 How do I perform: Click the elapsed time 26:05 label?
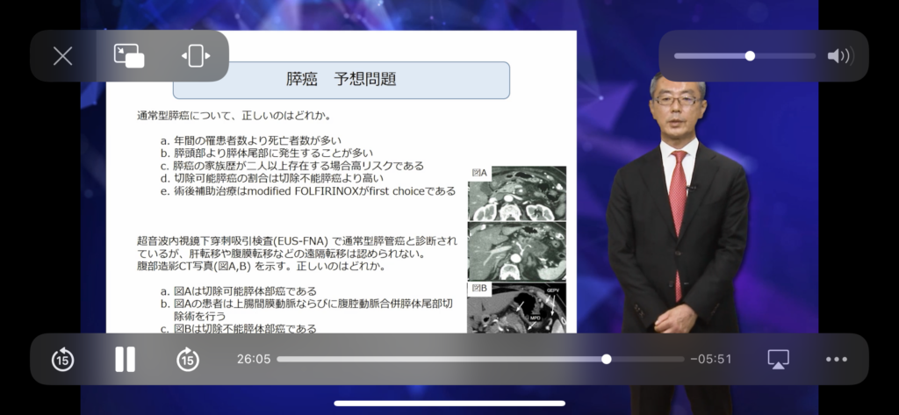(x=254, y=359)
